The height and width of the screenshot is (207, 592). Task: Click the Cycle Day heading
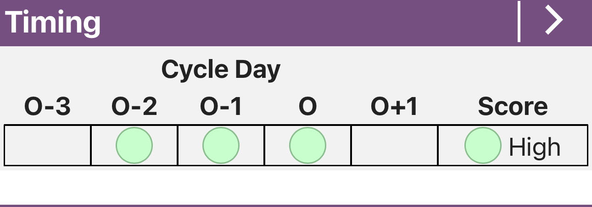pos(221,70)
